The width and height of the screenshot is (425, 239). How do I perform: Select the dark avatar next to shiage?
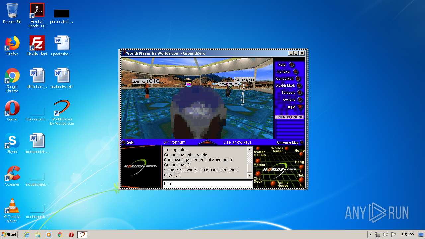pyautogui.click(x=228, y=91)
